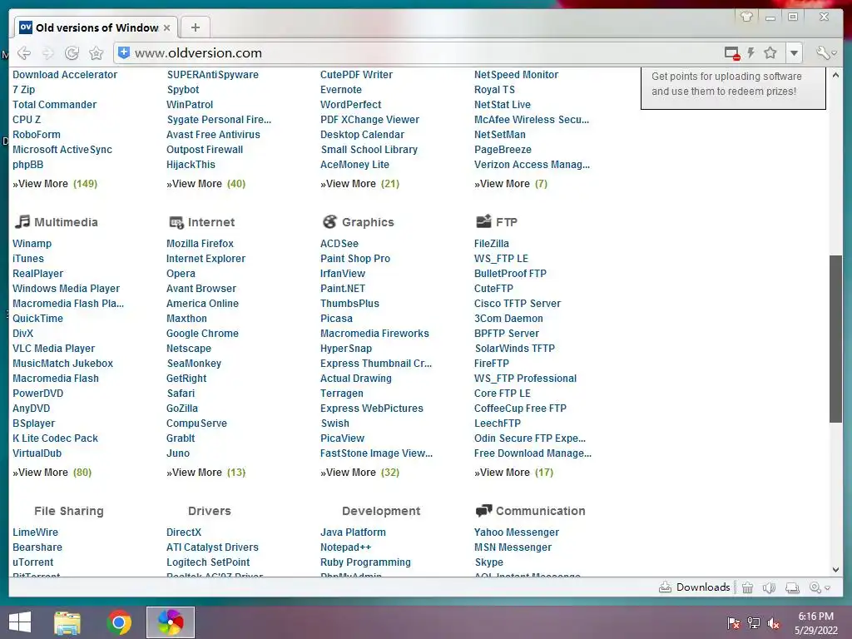Reload the page with refresh icon
The width and height of the screenshot is (852, 639).
pyautogui.click(x=72, y=53)
